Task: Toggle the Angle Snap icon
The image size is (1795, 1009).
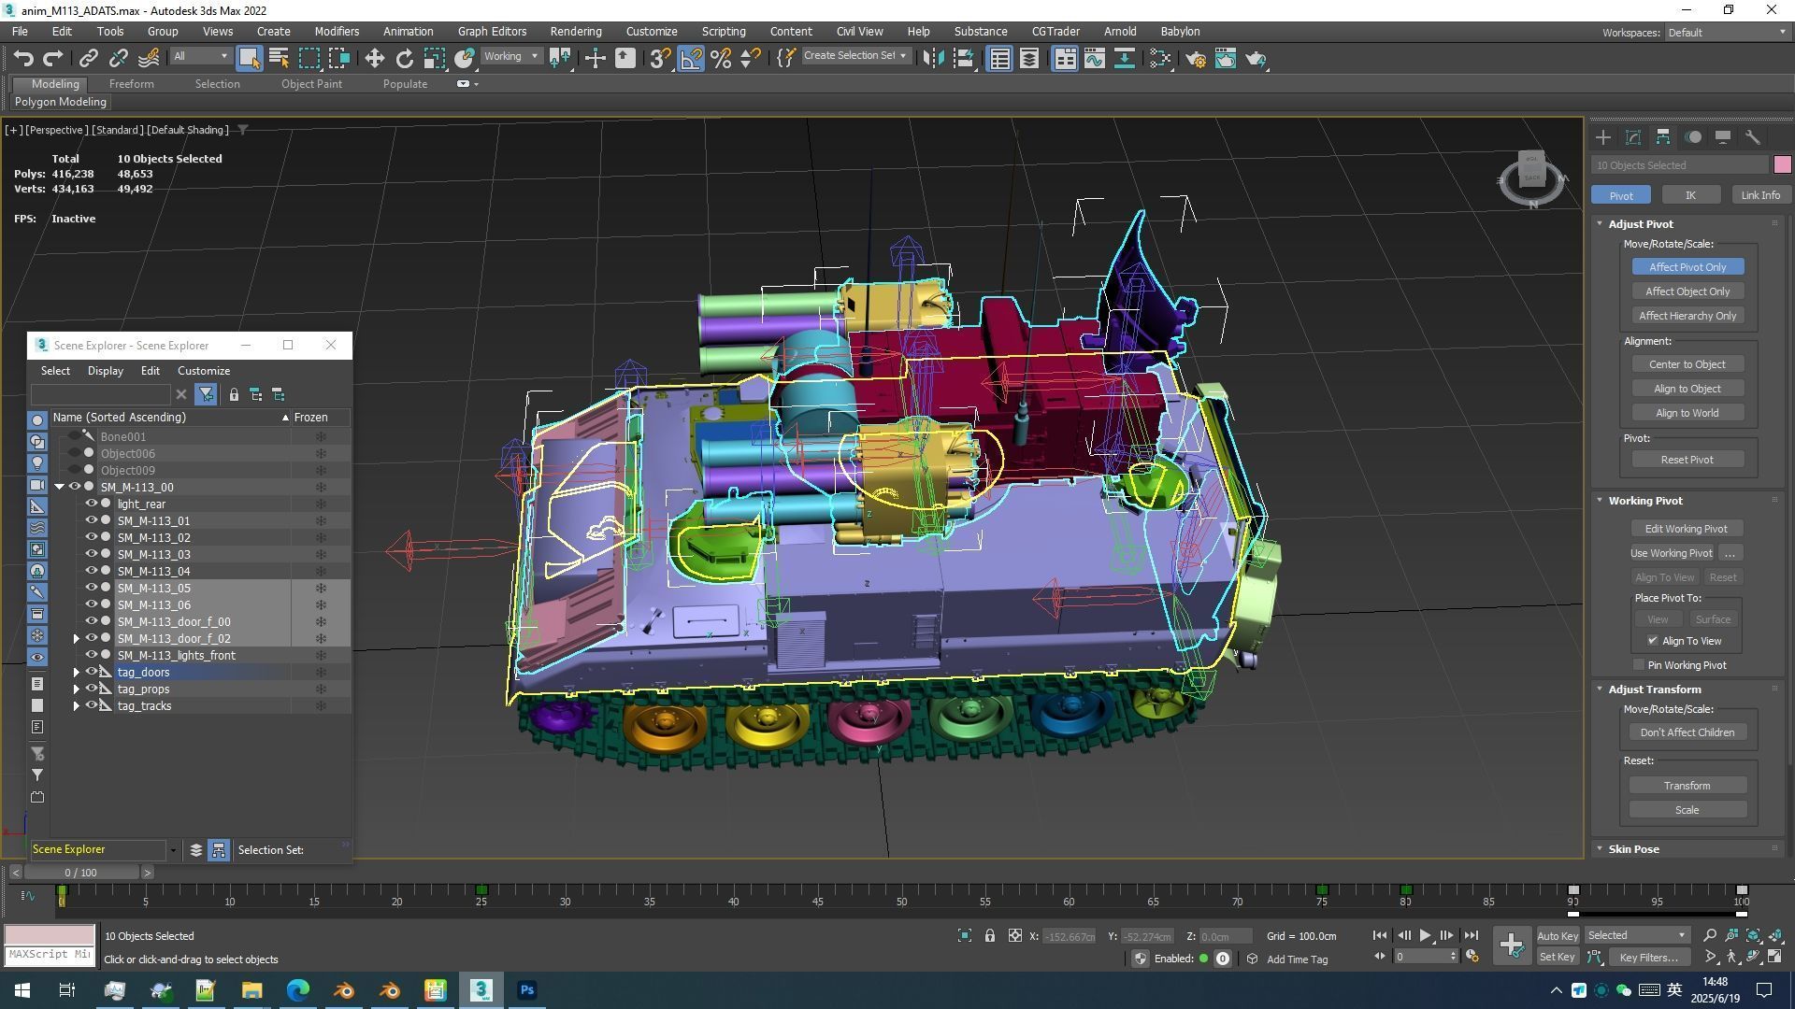Action: tap(691, 59)
